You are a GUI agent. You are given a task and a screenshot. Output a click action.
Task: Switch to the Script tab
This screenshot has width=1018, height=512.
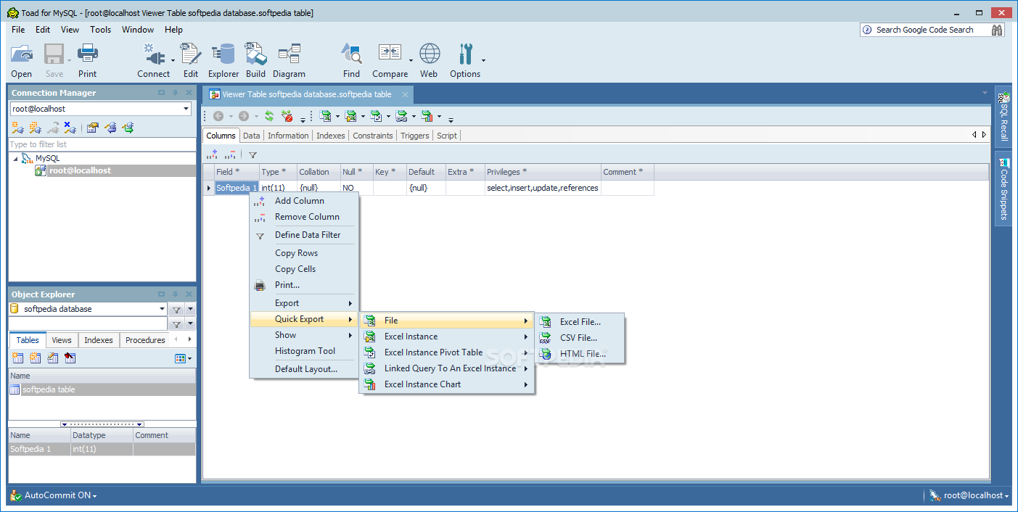pos(447,136)
